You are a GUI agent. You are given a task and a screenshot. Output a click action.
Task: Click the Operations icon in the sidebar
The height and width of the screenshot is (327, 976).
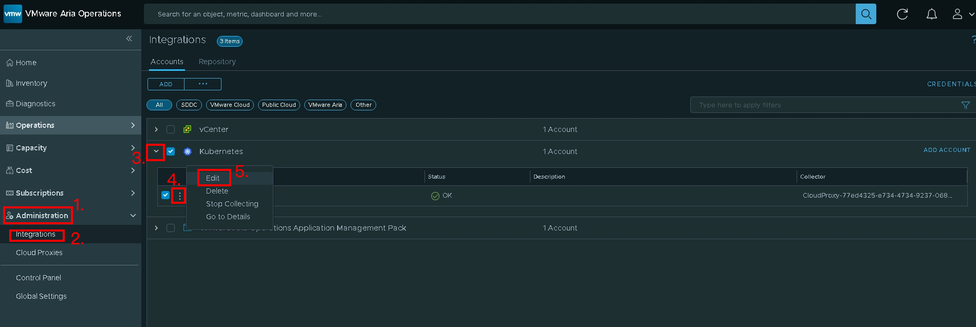(x=9, y=125)
